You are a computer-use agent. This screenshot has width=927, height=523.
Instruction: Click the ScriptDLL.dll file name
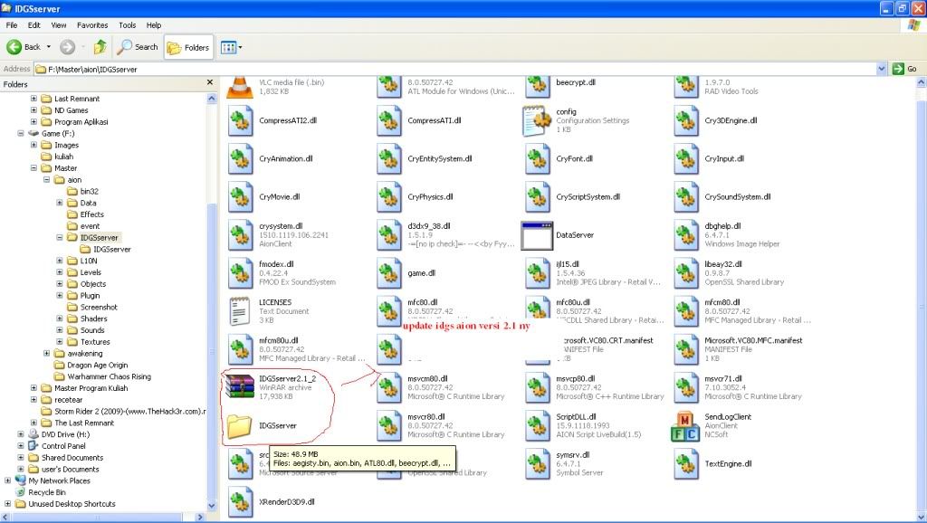[576, 416]
